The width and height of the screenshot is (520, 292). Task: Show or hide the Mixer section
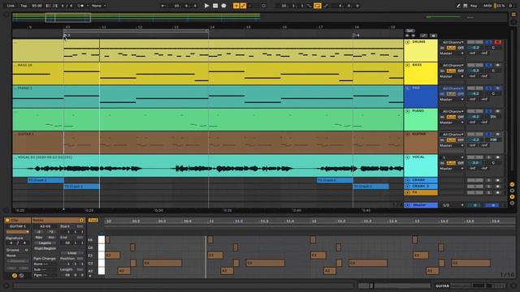click(512, 196)
